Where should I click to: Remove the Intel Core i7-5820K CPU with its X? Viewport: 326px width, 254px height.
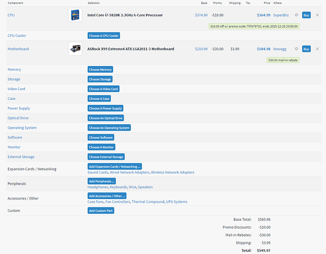tap(317, 15)
